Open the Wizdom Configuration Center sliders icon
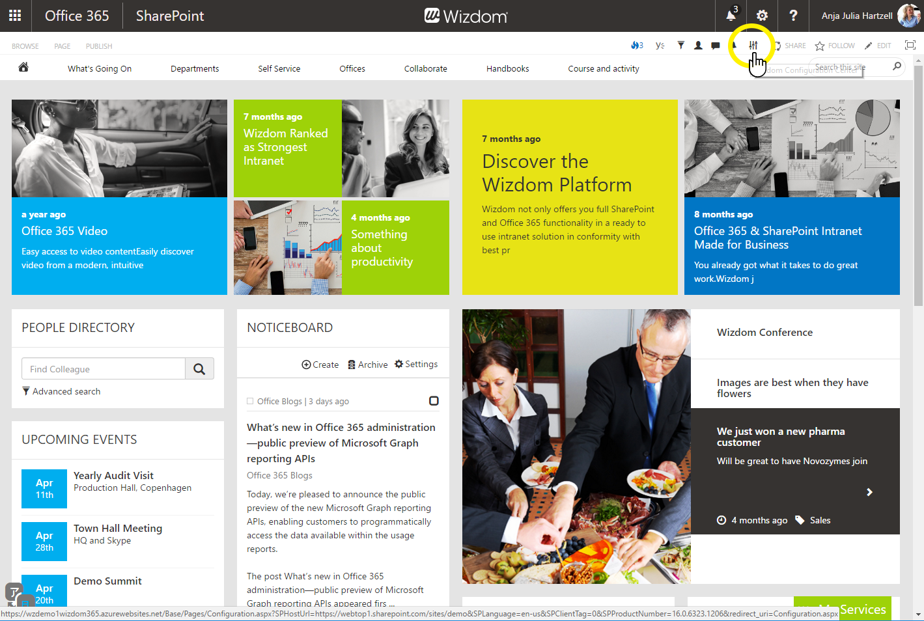The width and height of the screenshot is (924, 621). point(753,46)
